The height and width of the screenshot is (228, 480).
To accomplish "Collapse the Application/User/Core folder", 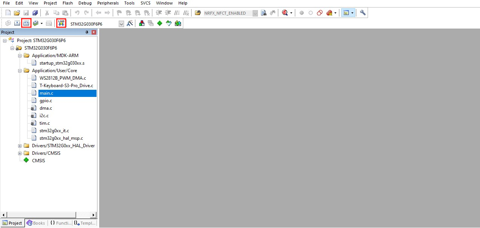I will [20, 71].
